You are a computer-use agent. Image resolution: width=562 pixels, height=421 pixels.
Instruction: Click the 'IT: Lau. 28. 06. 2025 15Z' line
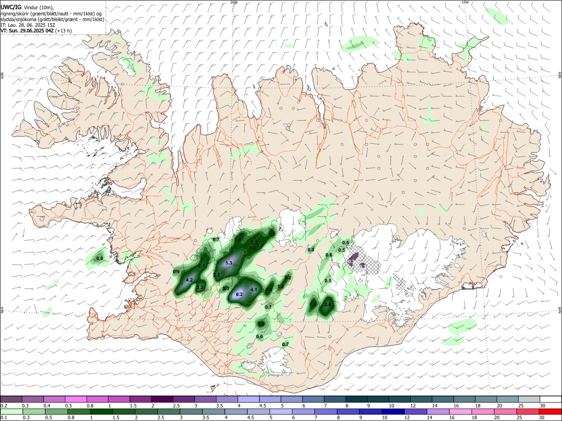click(28, 25)
